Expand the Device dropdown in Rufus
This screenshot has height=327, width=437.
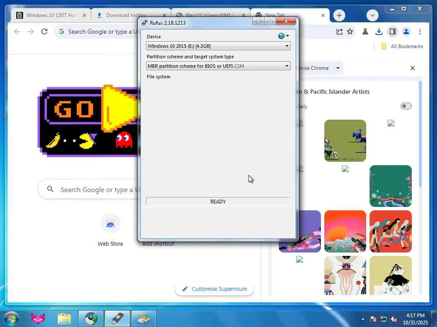point(218,46)
